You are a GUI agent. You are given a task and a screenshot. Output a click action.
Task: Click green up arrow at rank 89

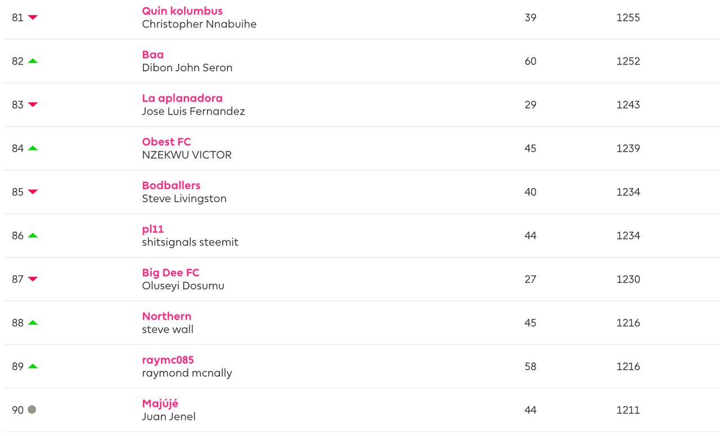click(x=33, y=366)
